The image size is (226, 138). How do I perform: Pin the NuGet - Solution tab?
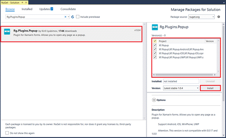point(22,3)
